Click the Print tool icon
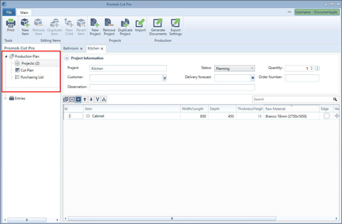342x224 pixels. click(10, 25)
